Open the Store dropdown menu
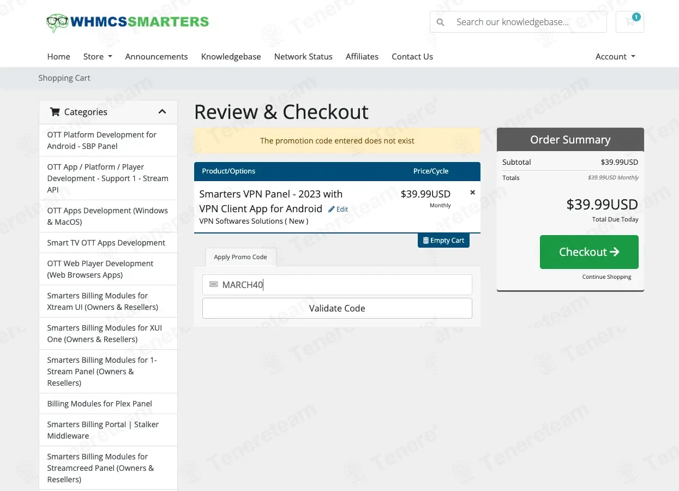 98,57
